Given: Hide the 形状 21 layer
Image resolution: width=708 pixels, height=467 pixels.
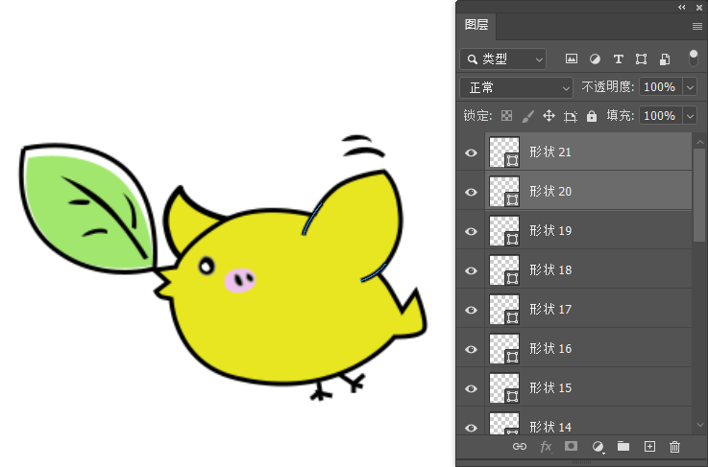Looking at the screenshot, I should click(471, 152).
